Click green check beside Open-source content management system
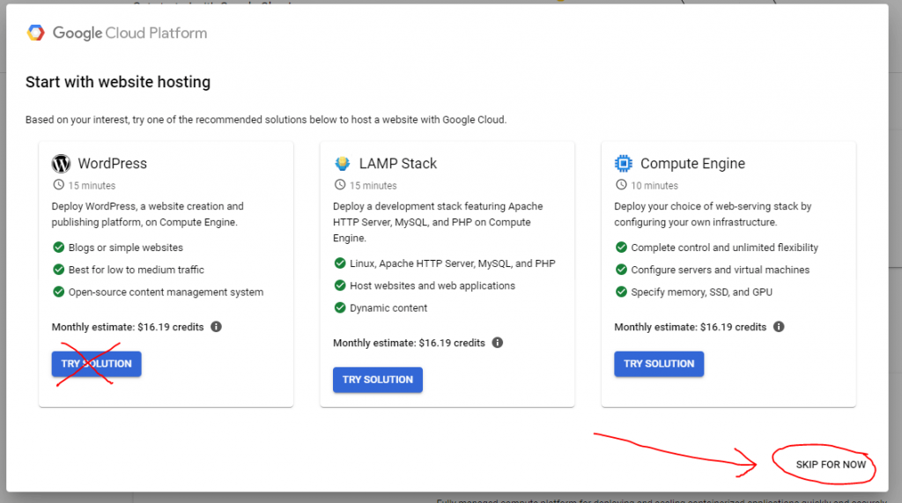This screenshot has width=902, height=503. coord(59,292)
